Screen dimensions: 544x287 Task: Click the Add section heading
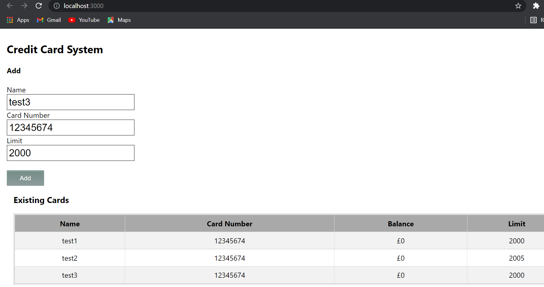(x=14, y=71)
